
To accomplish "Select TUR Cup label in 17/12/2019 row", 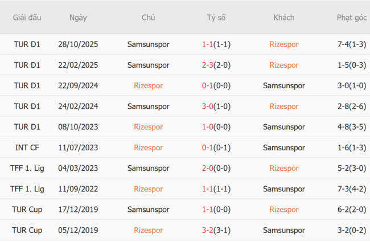I will (27, 210).
